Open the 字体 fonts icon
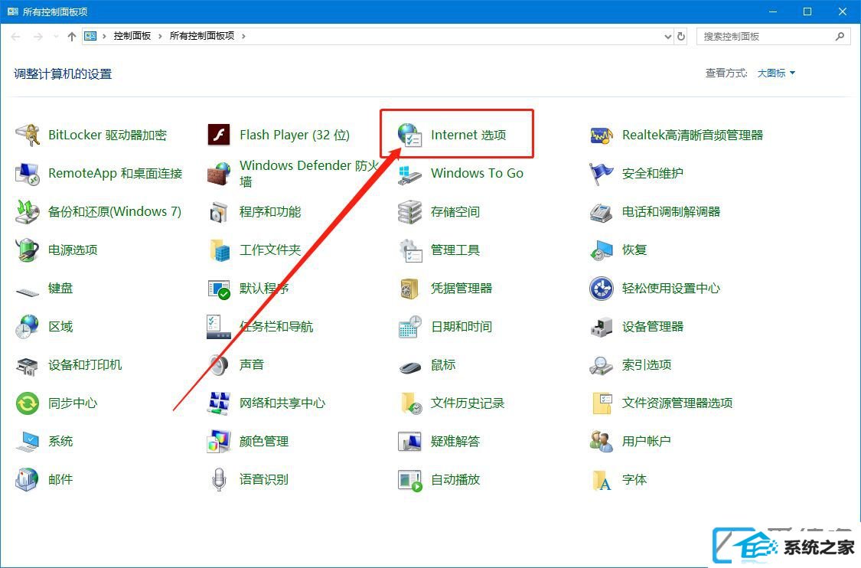Viewport: 861px width, 568px height. click(x=602, y=479)
